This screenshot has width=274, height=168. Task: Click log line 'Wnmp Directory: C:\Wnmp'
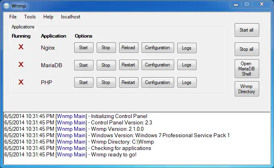point(79,142)
